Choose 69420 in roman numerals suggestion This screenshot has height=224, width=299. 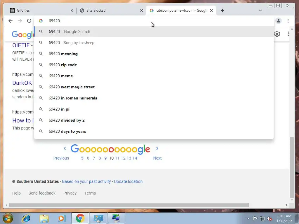[x=154, y=98]
